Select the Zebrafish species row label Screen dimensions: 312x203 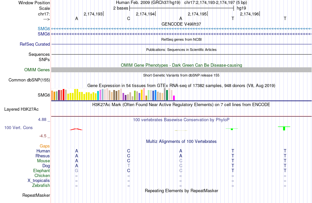(x=41, y=185)
